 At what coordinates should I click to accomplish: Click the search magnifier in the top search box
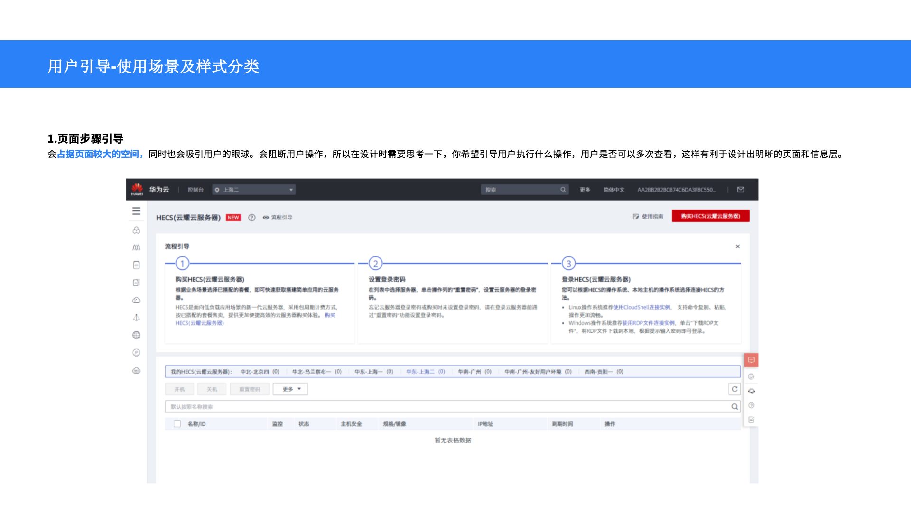563,190
